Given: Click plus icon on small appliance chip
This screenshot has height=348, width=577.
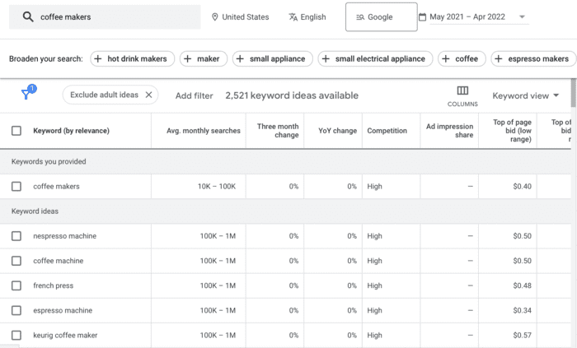Looking at the screenshot, I should (240, 58).
